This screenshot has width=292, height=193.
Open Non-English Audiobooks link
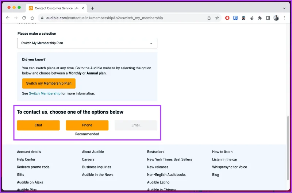[x=166, y=174]
